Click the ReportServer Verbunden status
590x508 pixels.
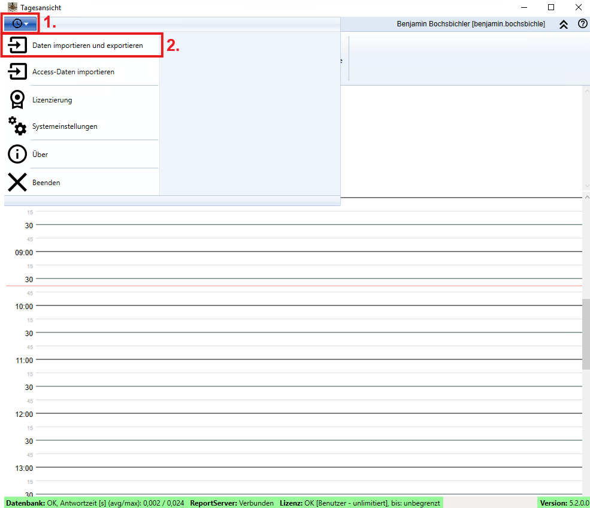pyautogui.click(x=232, y=503)
